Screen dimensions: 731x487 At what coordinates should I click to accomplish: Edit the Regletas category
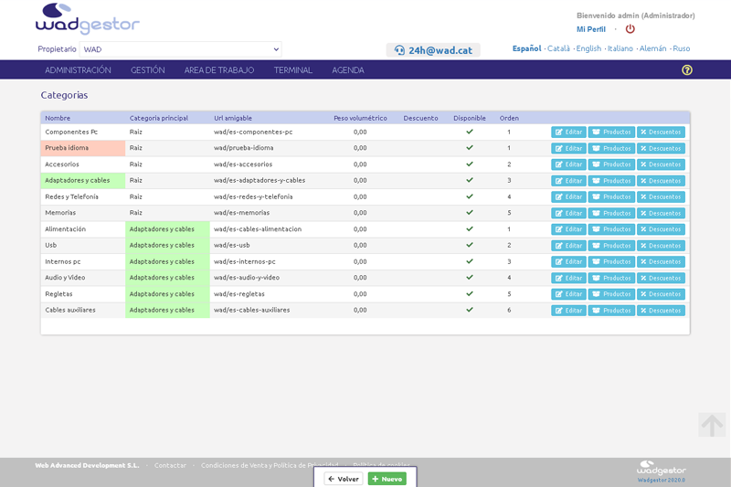[x=568, y=294]
